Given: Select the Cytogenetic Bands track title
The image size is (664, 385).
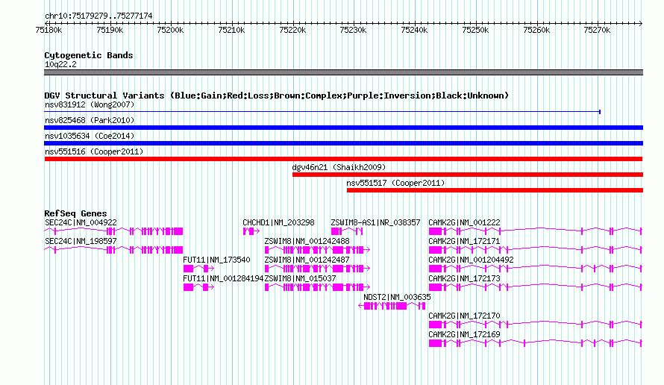Looking at the screenshot, I should (x=89, y=55).
